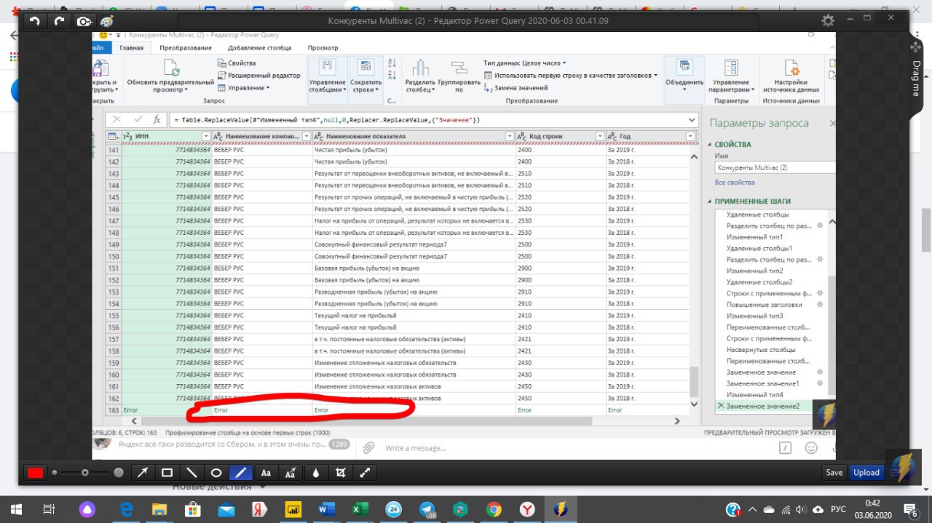Switch to the Просмотр ribbon tab

[323, 47]
